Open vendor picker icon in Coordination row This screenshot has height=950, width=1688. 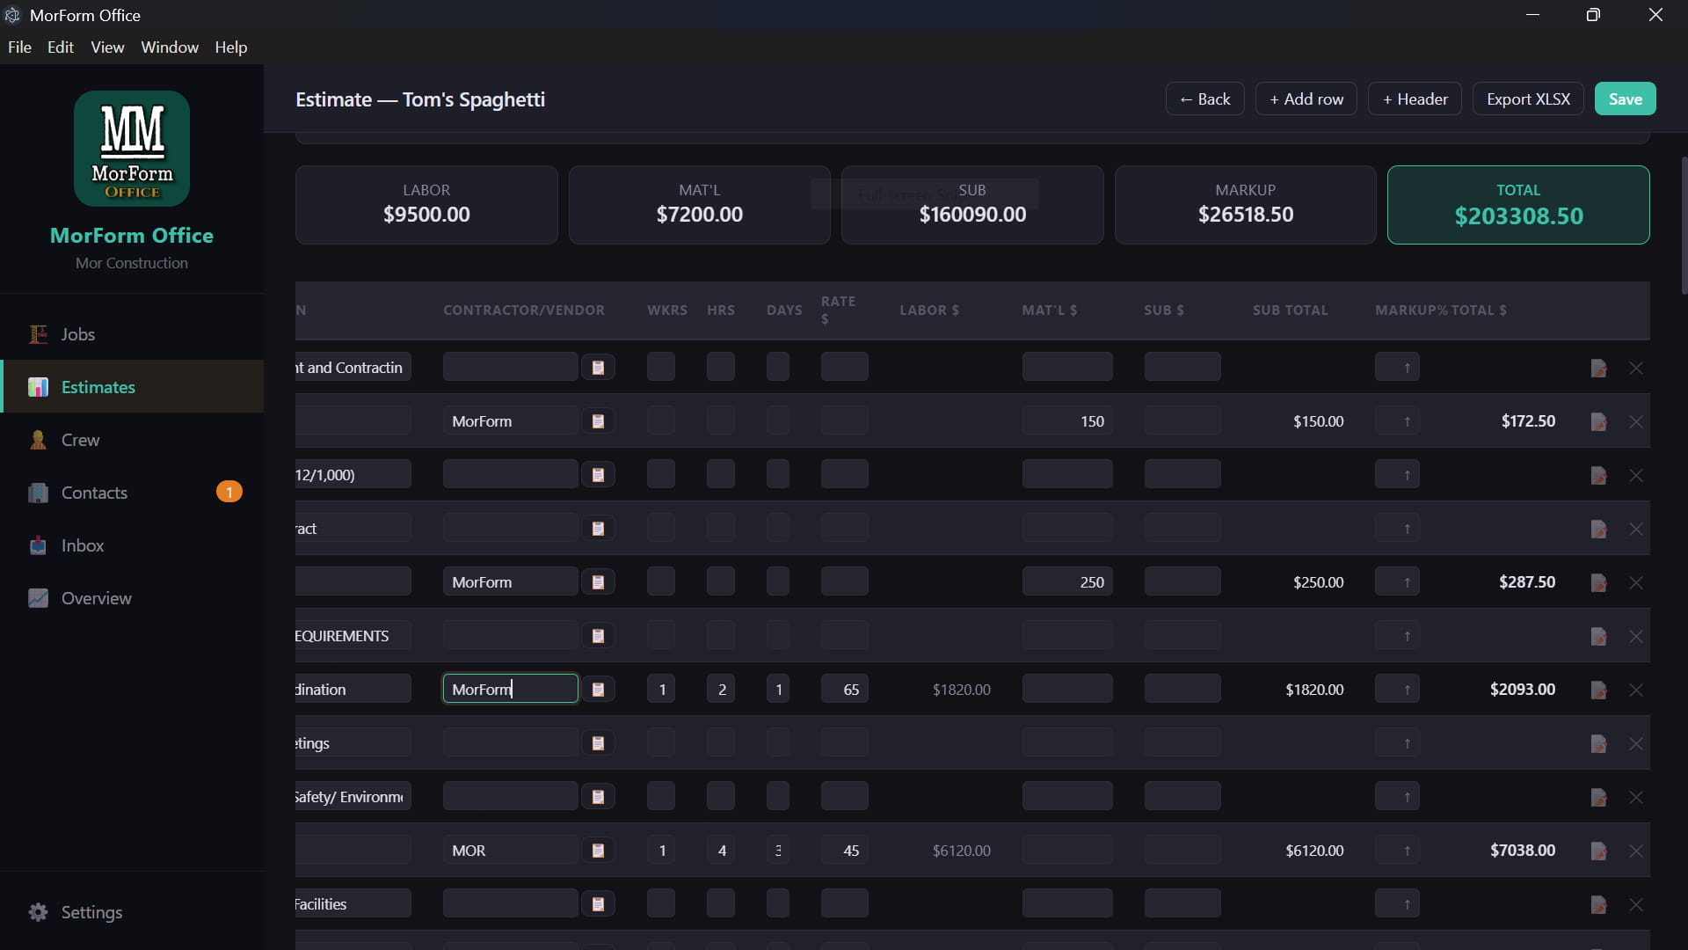[598, 690]
